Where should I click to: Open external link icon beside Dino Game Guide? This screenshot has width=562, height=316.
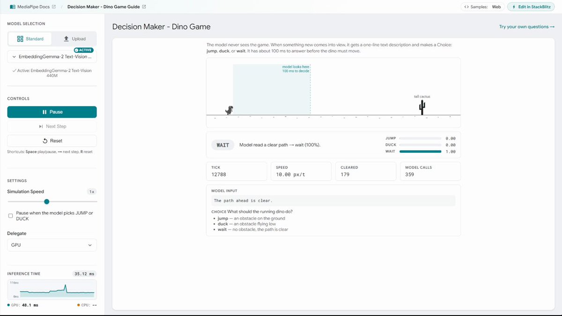(144, 7)
